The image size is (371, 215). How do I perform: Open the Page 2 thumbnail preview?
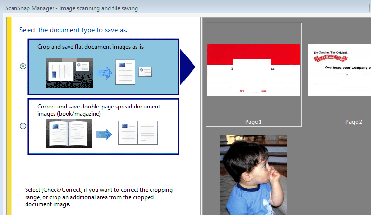click(339, 70)
